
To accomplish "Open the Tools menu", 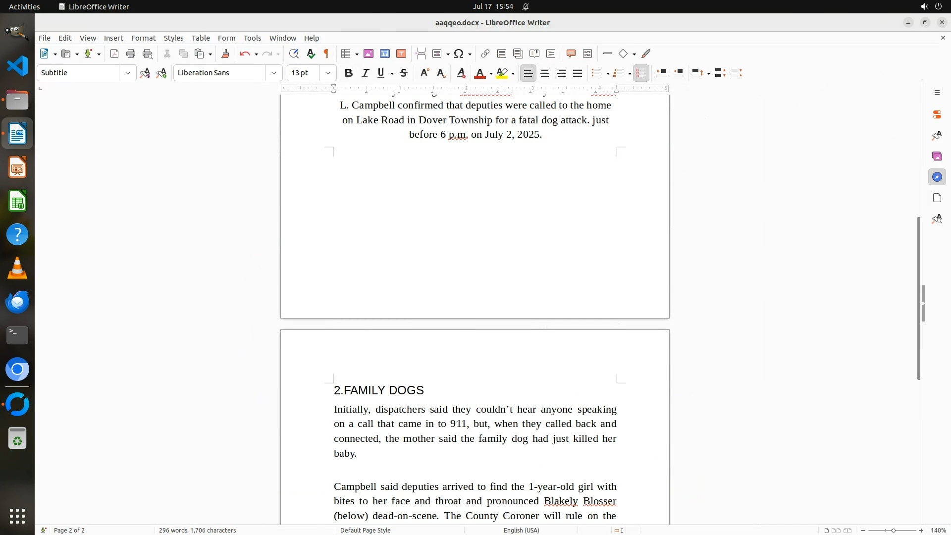I will 252,38.
